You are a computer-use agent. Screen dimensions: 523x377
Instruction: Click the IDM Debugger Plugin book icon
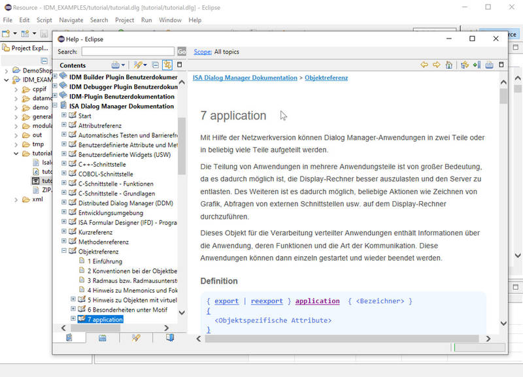pos(63,86)
